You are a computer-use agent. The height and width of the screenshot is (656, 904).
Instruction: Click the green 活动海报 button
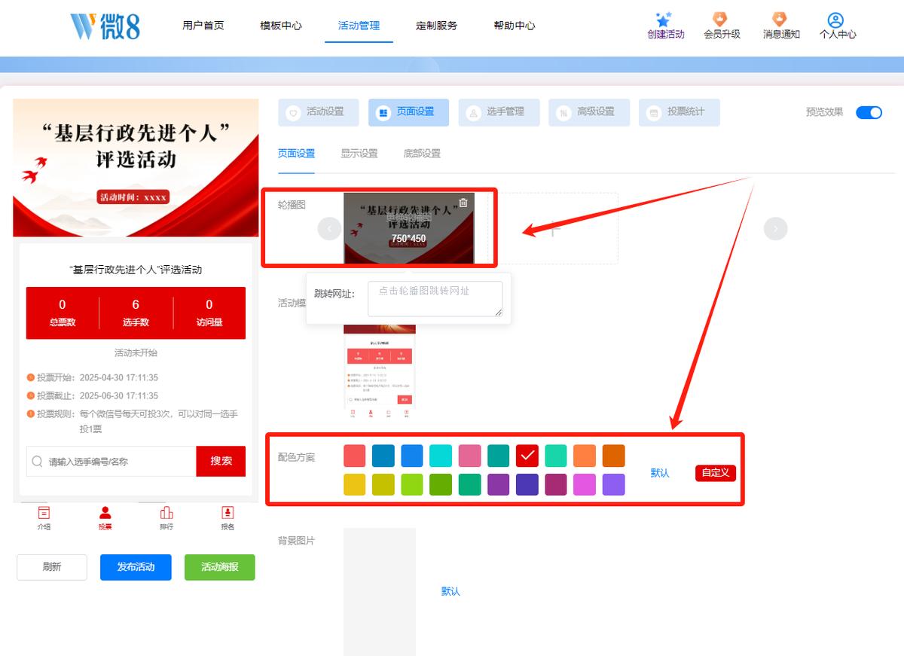click(x=220, y=567)
